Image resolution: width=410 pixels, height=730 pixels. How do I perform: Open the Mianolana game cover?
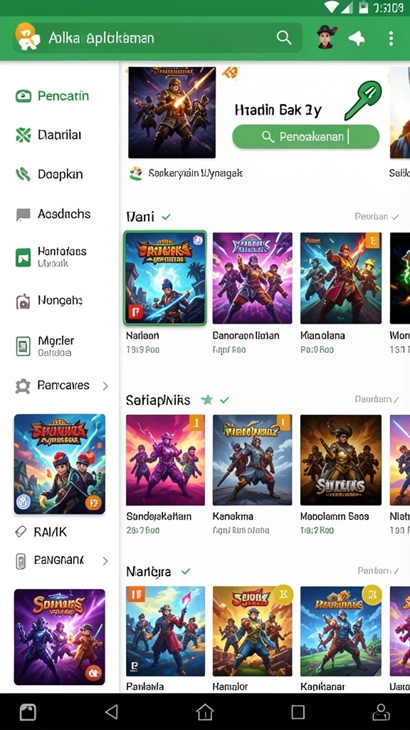click(x=341, y=278)
